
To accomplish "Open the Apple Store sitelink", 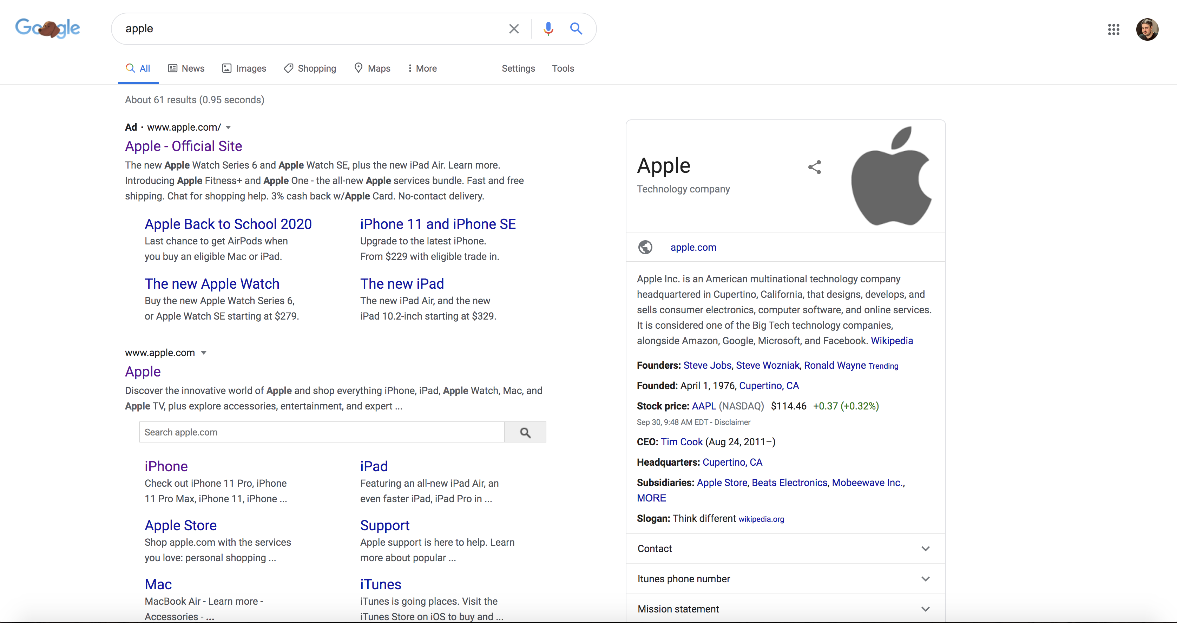I will (180, 525).
